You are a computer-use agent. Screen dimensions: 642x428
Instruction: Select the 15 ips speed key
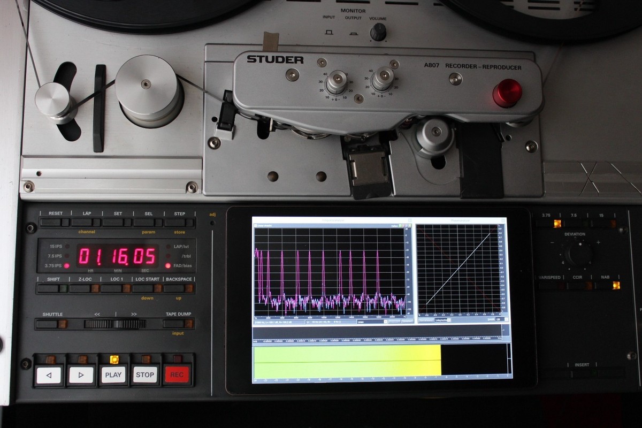(x=604, y=224)
